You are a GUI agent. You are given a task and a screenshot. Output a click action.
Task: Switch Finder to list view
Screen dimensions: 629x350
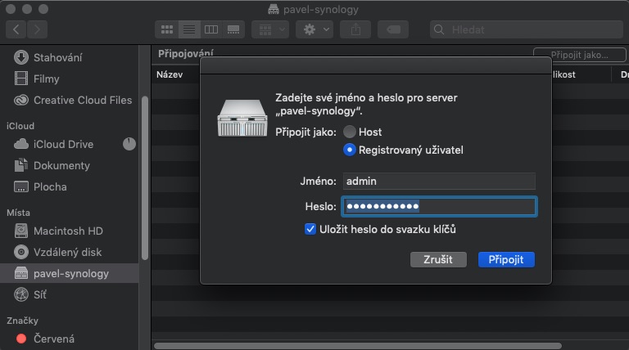189,29
